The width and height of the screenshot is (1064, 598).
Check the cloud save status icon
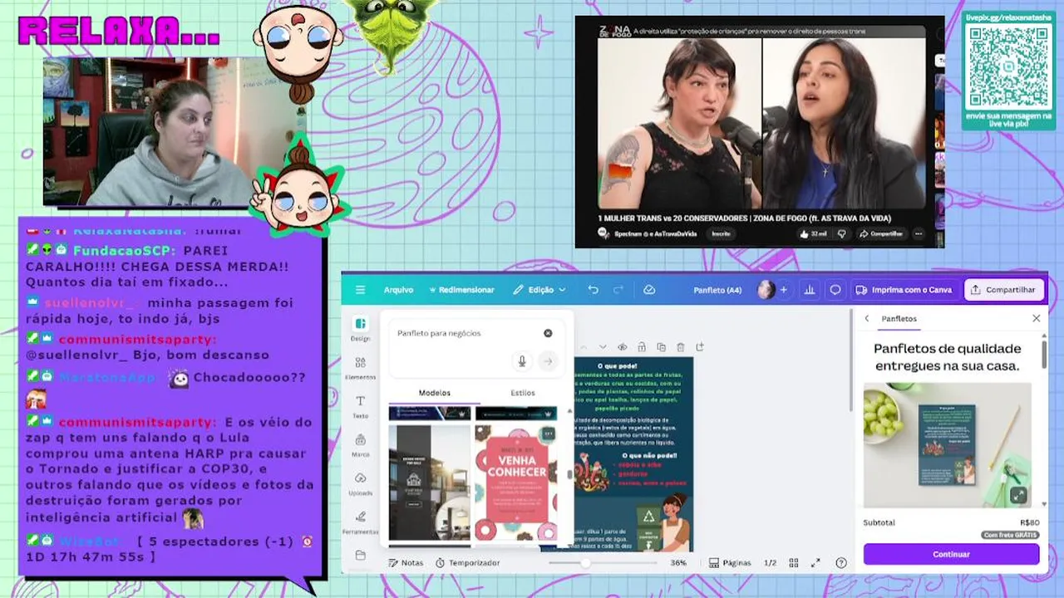649,290
